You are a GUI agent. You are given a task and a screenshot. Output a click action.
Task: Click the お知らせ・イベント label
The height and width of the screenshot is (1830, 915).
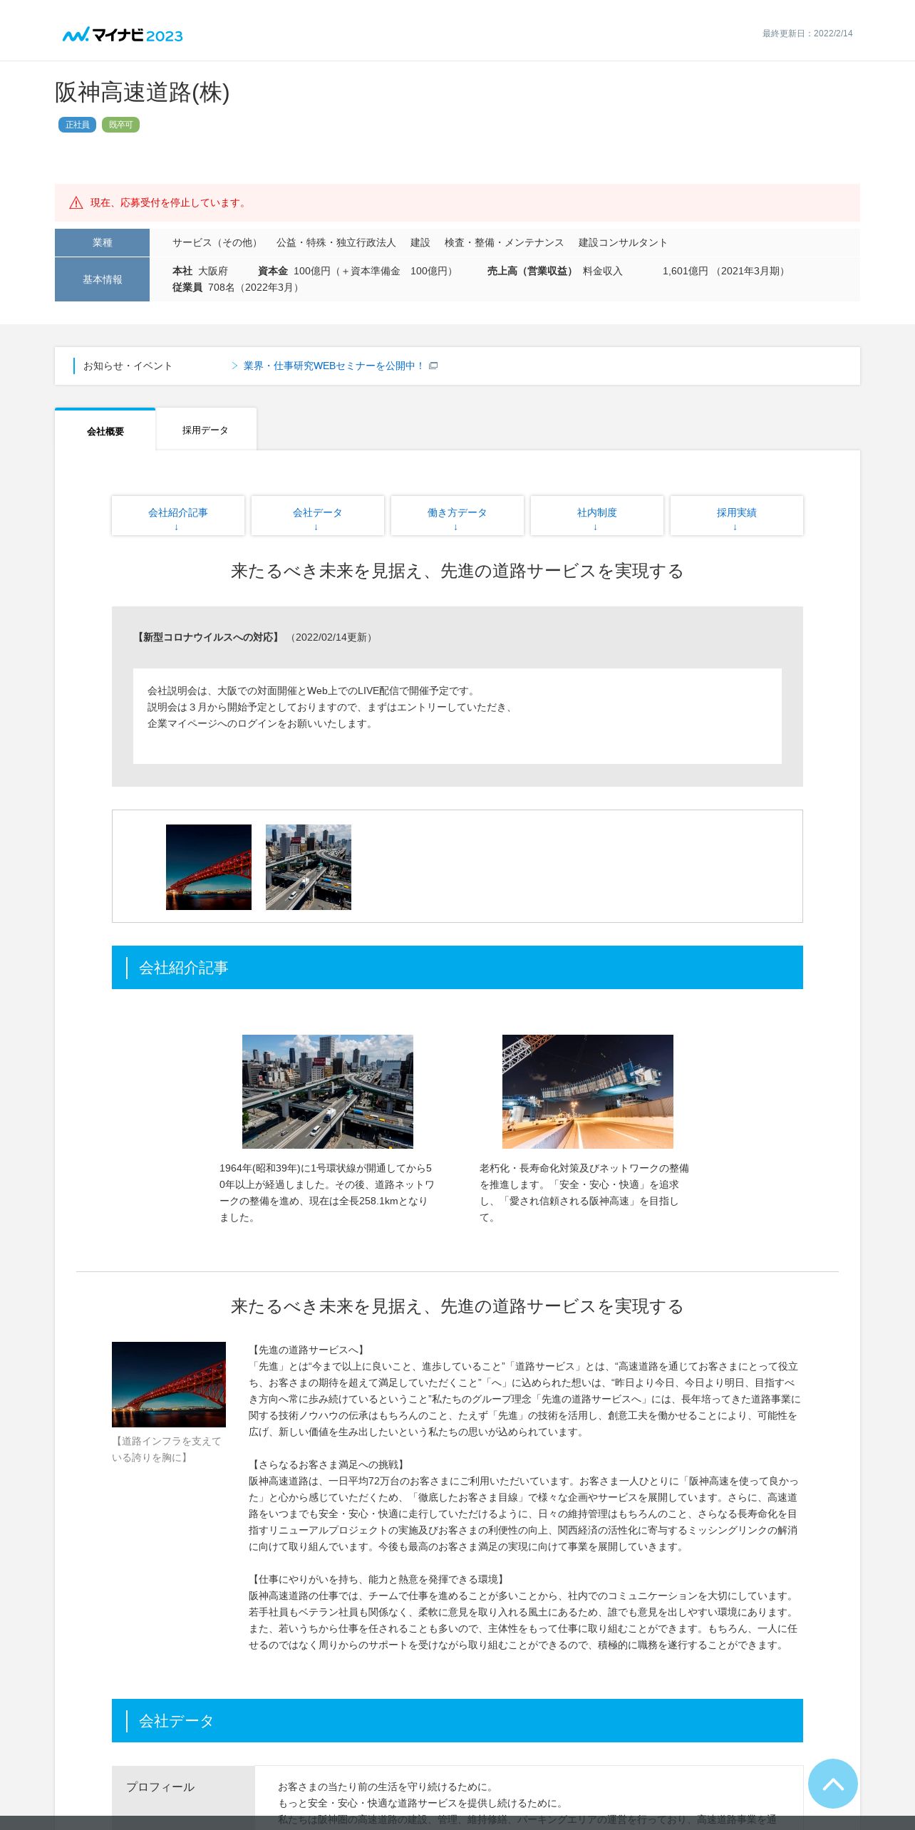(x=128, y=366)
